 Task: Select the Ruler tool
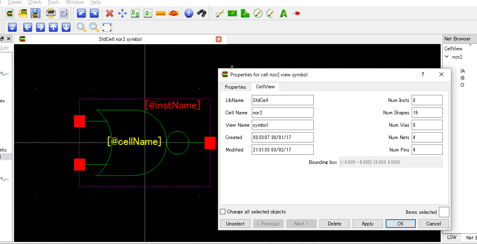(x=161, y=13)
